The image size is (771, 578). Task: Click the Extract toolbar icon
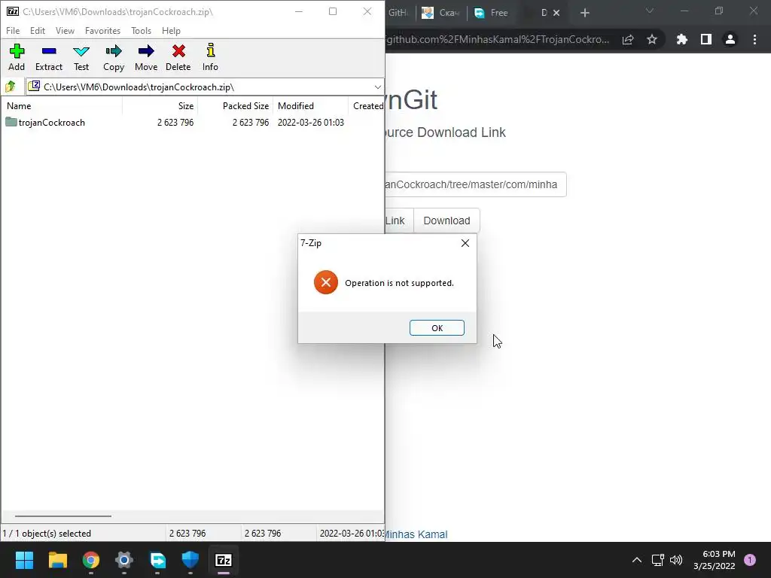[49, 57]
